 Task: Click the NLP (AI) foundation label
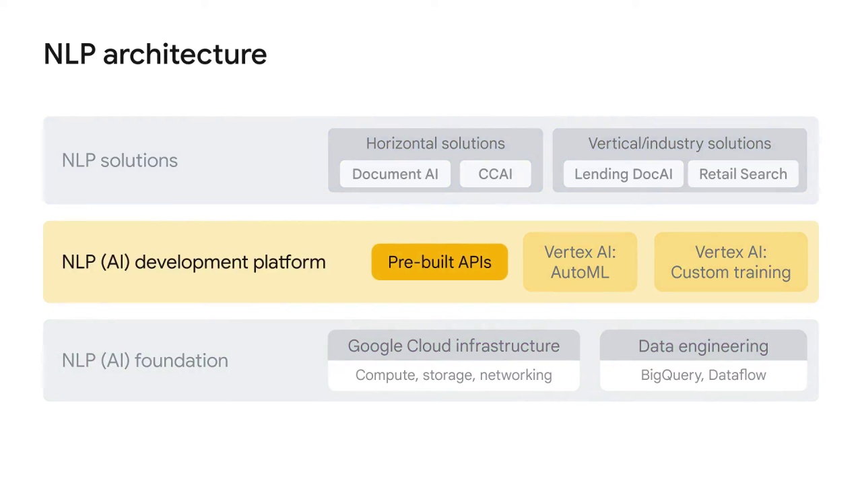pyautogui.click(x=145, y=360)
